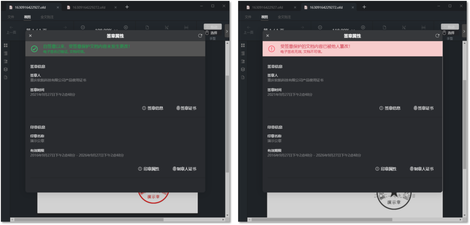Open 文件 menu in right window
The height and width of the screenshot is (225, 470).
click(248, 17)
